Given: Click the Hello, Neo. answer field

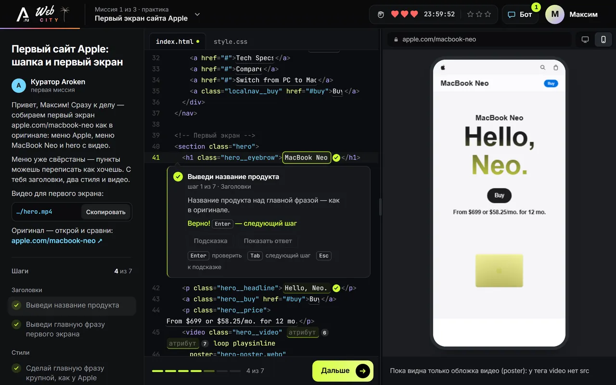Looking at the screenshot, I should 306,288.
